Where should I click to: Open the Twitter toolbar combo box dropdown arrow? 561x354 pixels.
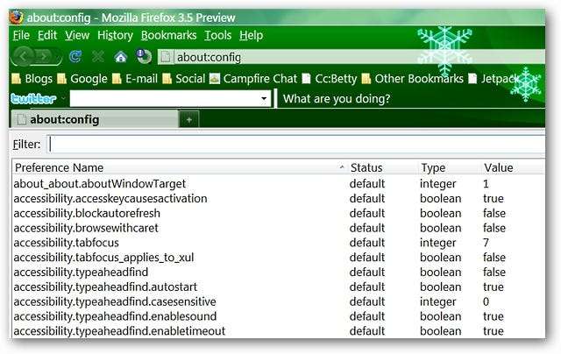point(264,98)
